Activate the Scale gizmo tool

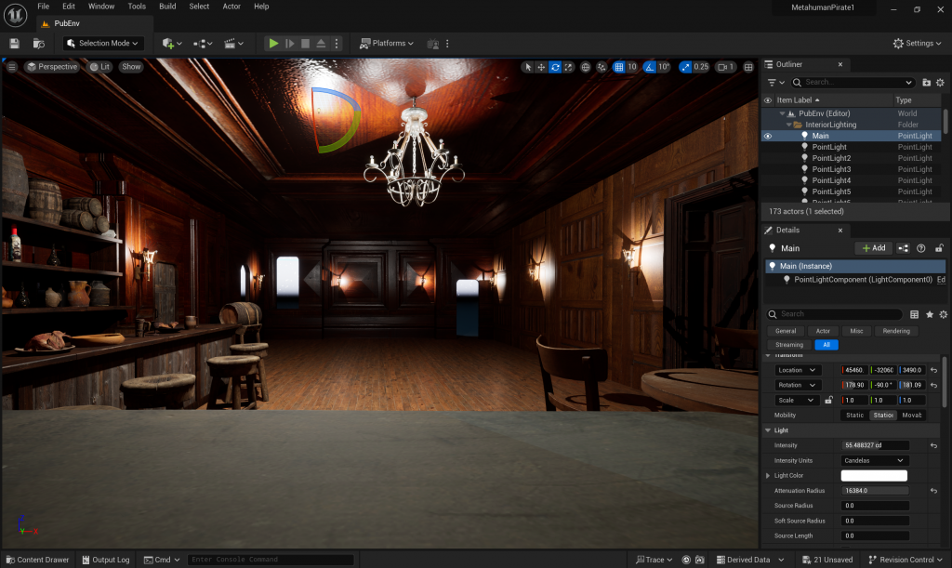point(568,67)
